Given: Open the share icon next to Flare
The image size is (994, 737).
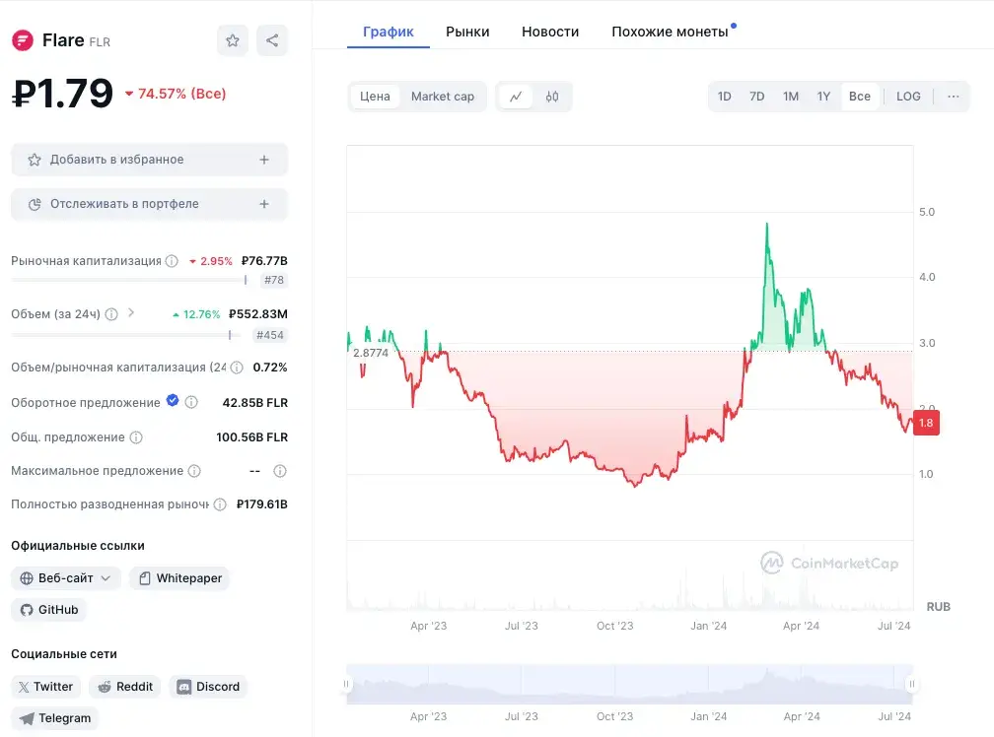Looking at the screenshot, I should 272,40.
